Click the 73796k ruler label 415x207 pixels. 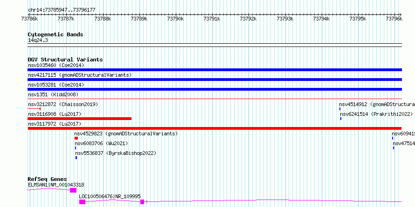(x=394, y=19)
